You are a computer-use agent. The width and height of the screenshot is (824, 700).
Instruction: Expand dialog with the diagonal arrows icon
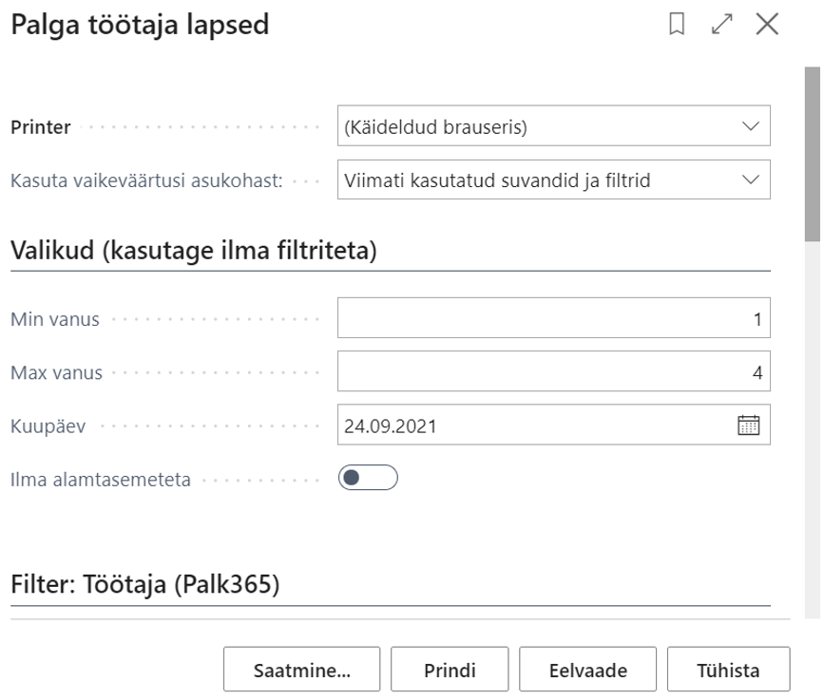pos(721,24)
